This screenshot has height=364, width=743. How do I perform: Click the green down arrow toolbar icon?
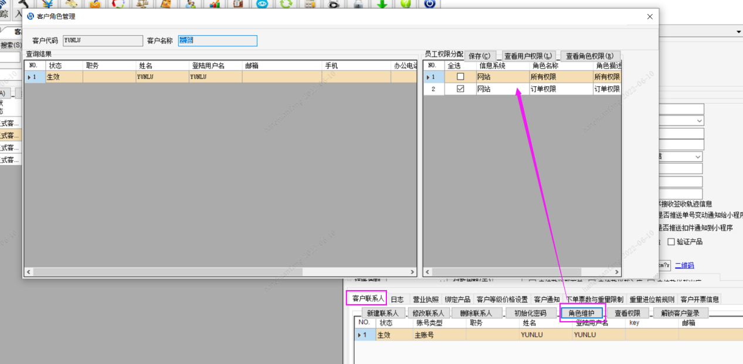coord(382,3)
